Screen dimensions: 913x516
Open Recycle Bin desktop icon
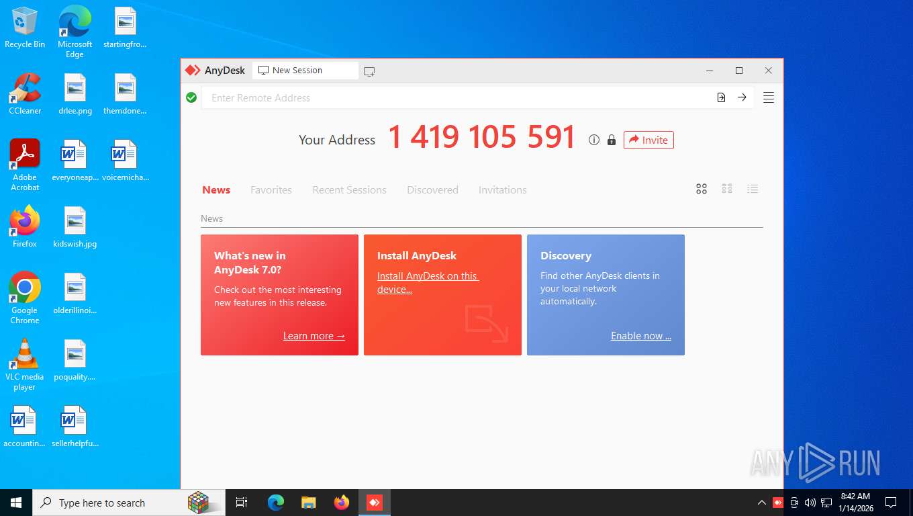pos(25,28)
